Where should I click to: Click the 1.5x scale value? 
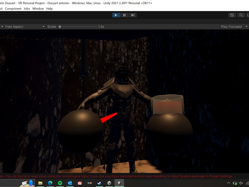[x=101, y=27]
